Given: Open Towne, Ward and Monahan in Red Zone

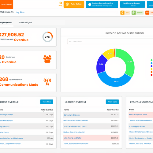Looking at the screenshot, I should click(x=140, y=121).
